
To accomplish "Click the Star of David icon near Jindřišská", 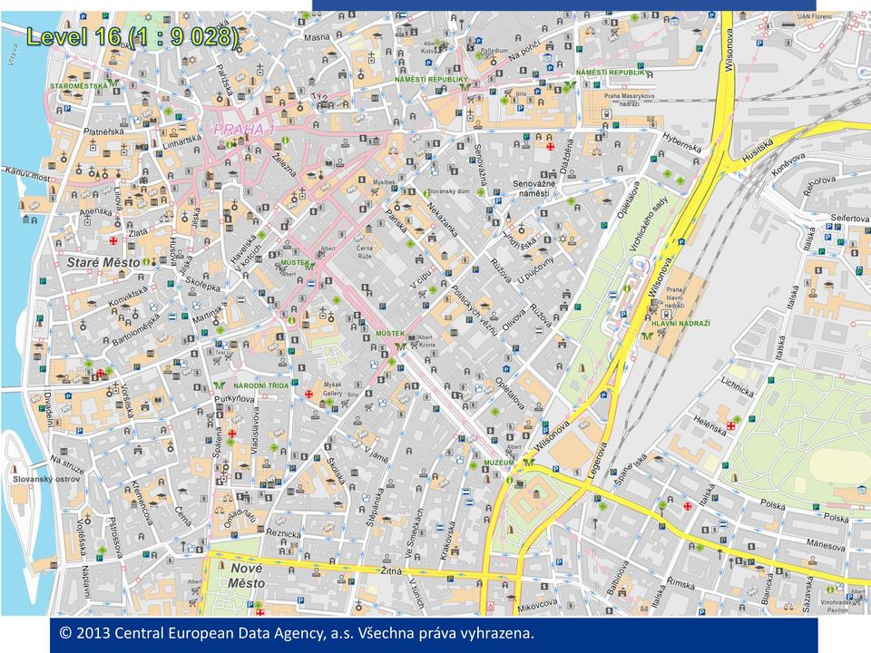I will tap(563, 239).
